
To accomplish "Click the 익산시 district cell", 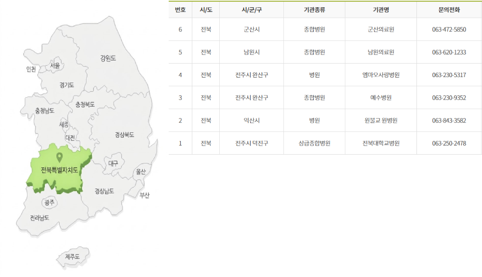I will pos(252,120).
